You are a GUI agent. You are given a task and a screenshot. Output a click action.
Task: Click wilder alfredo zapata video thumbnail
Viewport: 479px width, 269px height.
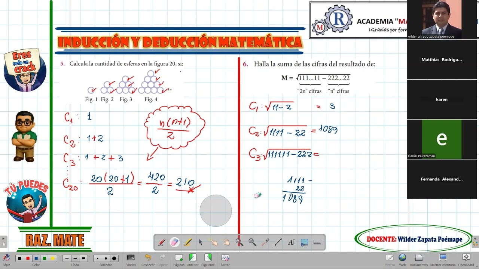point(442,19)
